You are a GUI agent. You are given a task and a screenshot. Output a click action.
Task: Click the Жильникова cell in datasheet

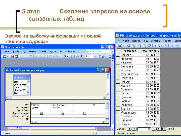click(x=130, y=113)
